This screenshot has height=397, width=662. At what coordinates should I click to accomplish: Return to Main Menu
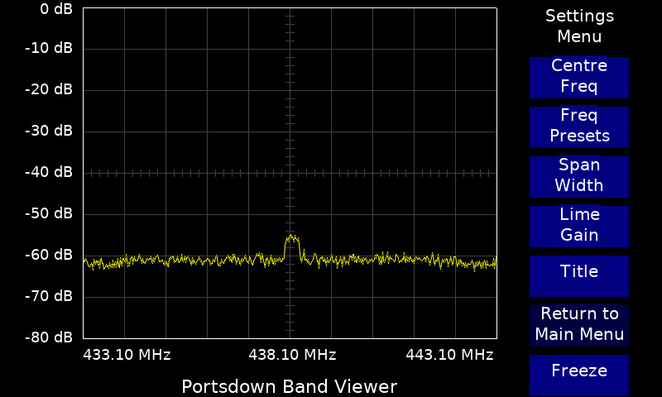click(579, 325)
